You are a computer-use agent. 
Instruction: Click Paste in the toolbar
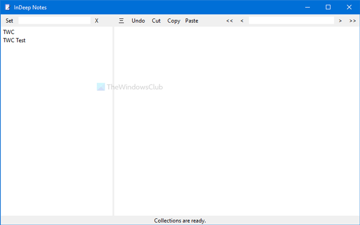pos(192,21)
